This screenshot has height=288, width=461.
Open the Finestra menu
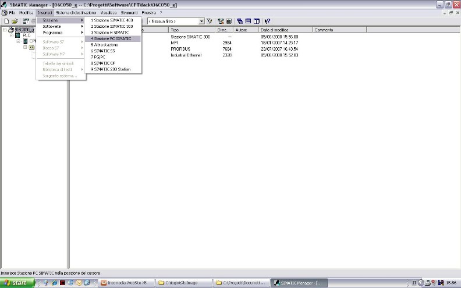(x=149, y=13)
